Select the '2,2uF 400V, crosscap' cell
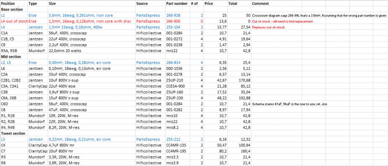Image resolution: width=388 pixels, height=166 pixels. (x=92, y=45)
